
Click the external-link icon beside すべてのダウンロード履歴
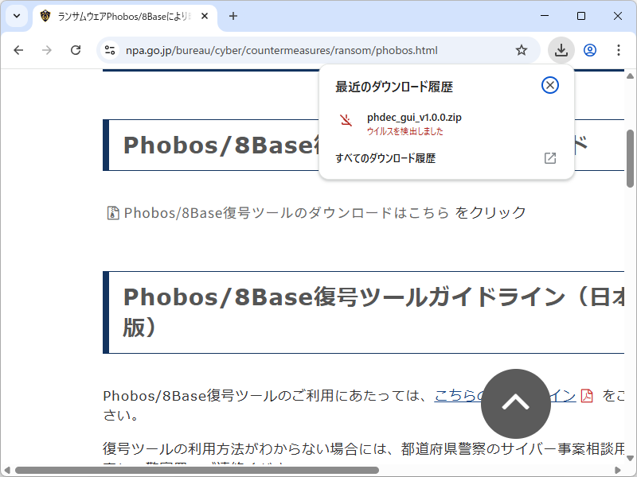(x=549, y=158)
